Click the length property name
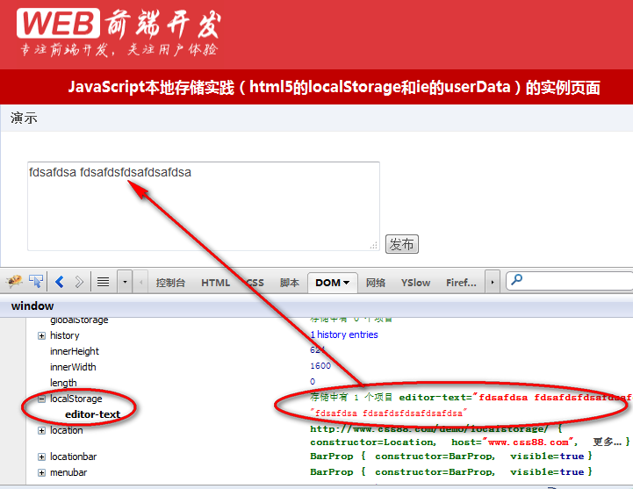This screenshot has width=633, height=489. (63, 383)
